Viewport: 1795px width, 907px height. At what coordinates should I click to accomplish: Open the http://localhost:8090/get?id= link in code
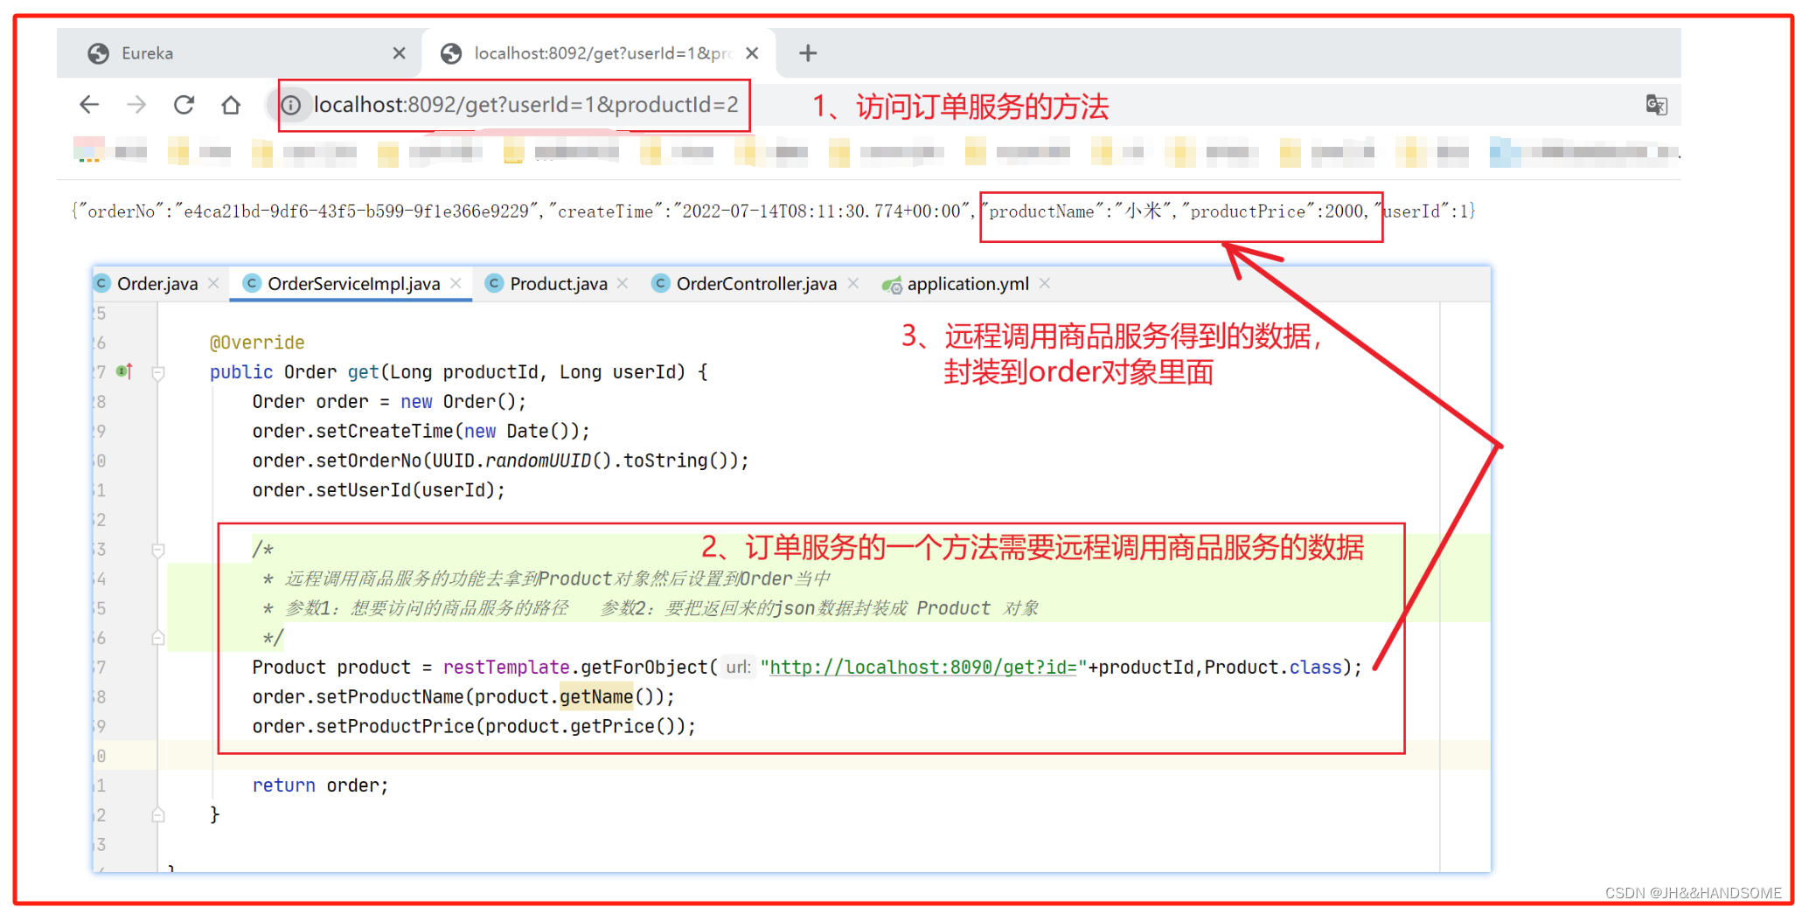[x=922, y=668]
